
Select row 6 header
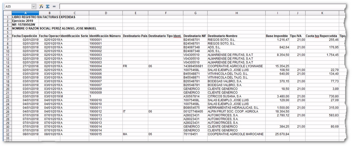pyautogui.click(x=8, y=36)
